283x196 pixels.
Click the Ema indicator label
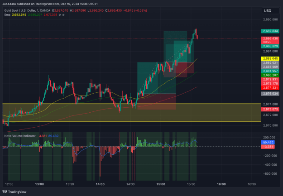(x=7, y=15)
